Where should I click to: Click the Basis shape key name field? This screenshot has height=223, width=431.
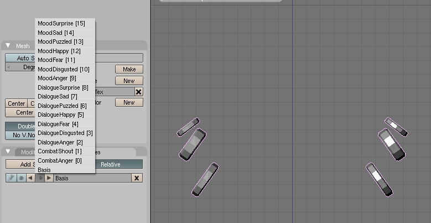(x=91, y=178)
